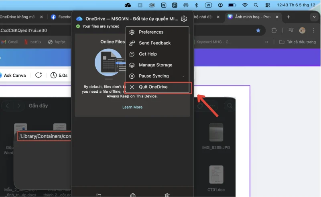Click the Finder forward arrow next to Gần đây
The width and height of the screenshot is (321, 197).
[19, 106]
